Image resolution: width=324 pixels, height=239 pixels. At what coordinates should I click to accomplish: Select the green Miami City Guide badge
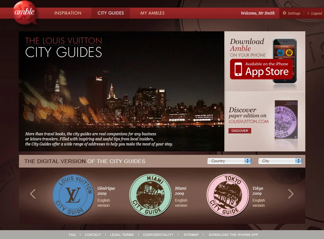coord(150,195)
